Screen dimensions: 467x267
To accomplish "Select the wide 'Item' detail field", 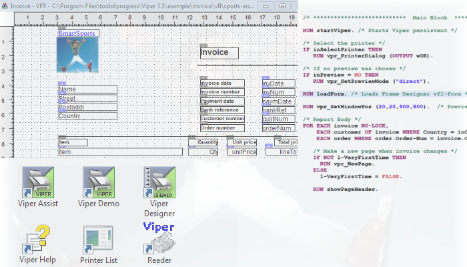I will tap(120, 152).
